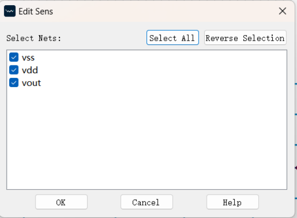
Task: Click the gray space between OK and Cancel
Action: point(104,202)
